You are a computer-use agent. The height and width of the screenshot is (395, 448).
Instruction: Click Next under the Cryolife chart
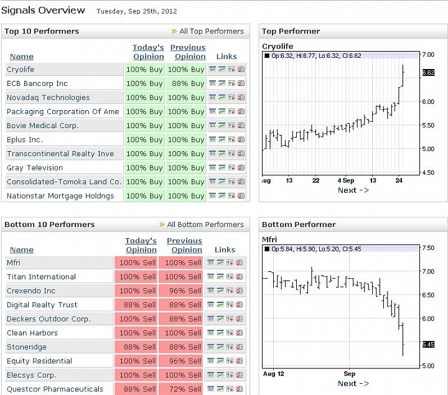coord(353,190)
